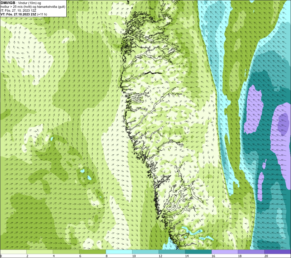Viewport: 291px width, 258px height.
Task: Click the 'IT: Fös. 27. 10. 2023 12Z' line
Action: 18,10
